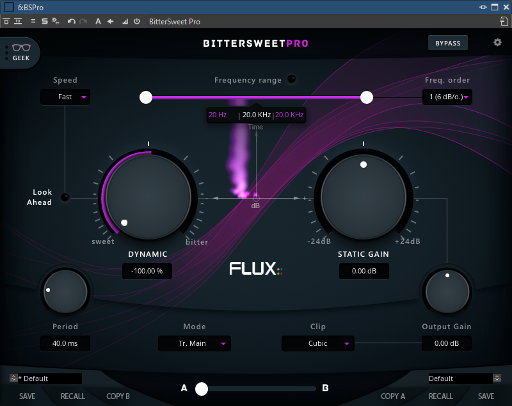Click COPY B in the A preset section
The height and width of the screenshot is (406, 512).
click(118, 396)
